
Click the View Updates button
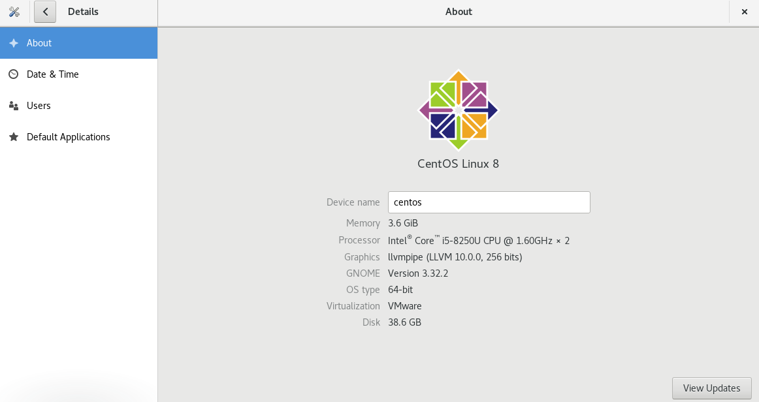tap(711, 388)
